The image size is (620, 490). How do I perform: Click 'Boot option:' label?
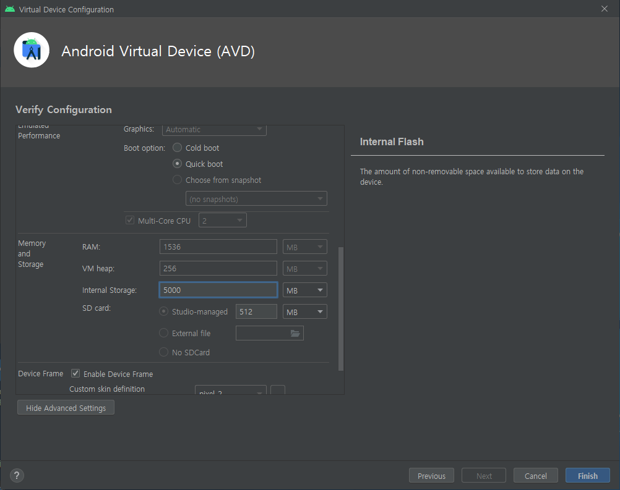pos(144,148)
